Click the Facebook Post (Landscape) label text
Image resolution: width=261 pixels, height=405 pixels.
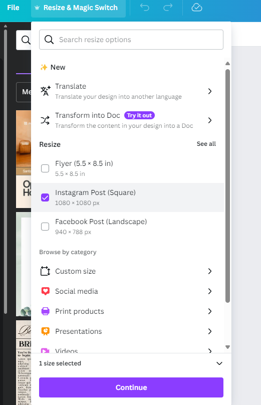click(x=101, y=222)
